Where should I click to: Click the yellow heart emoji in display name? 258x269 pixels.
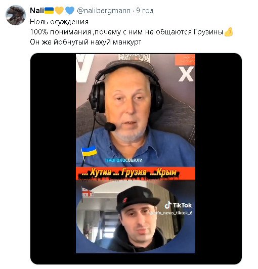pos(59,11)
